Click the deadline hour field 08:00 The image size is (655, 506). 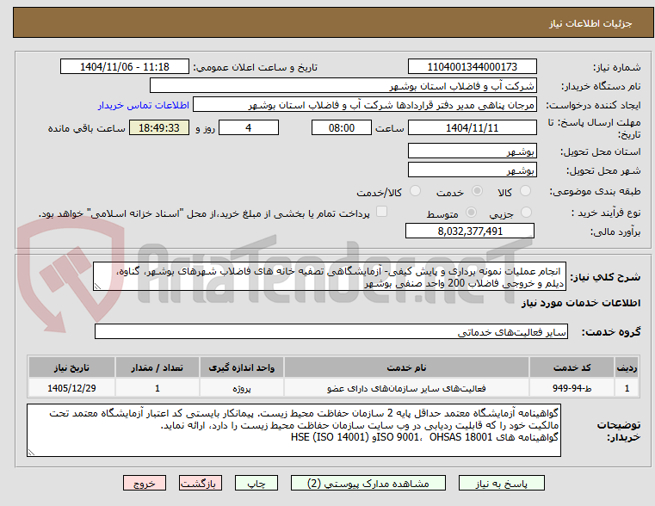(x=342, y=127)
